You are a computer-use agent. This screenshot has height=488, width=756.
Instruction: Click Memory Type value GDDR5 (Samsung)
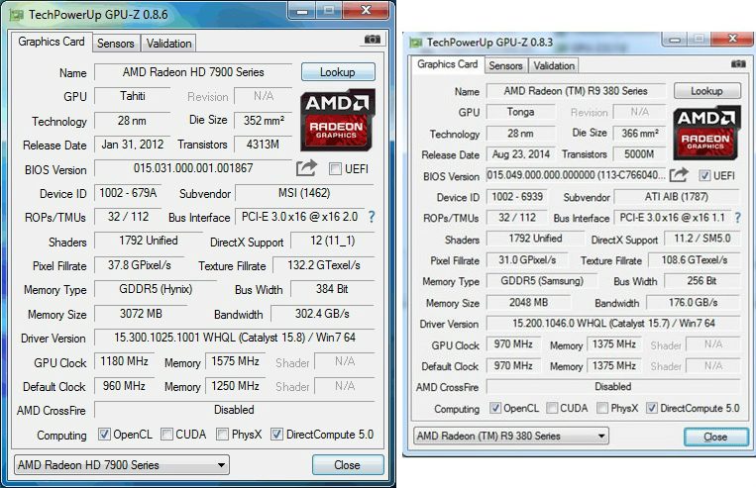click(x=542, y=281)
